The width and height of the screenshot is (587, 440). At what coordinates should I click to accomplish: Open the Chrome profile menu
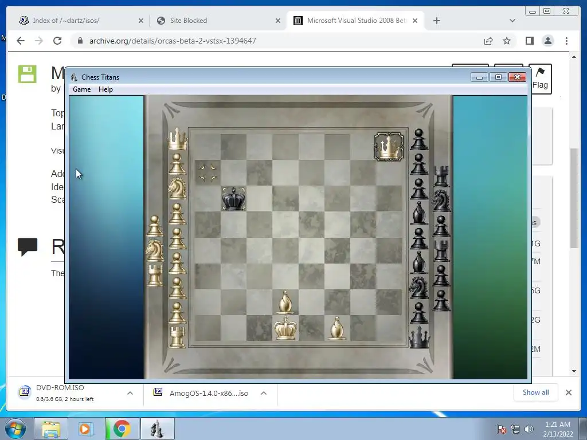548,41
